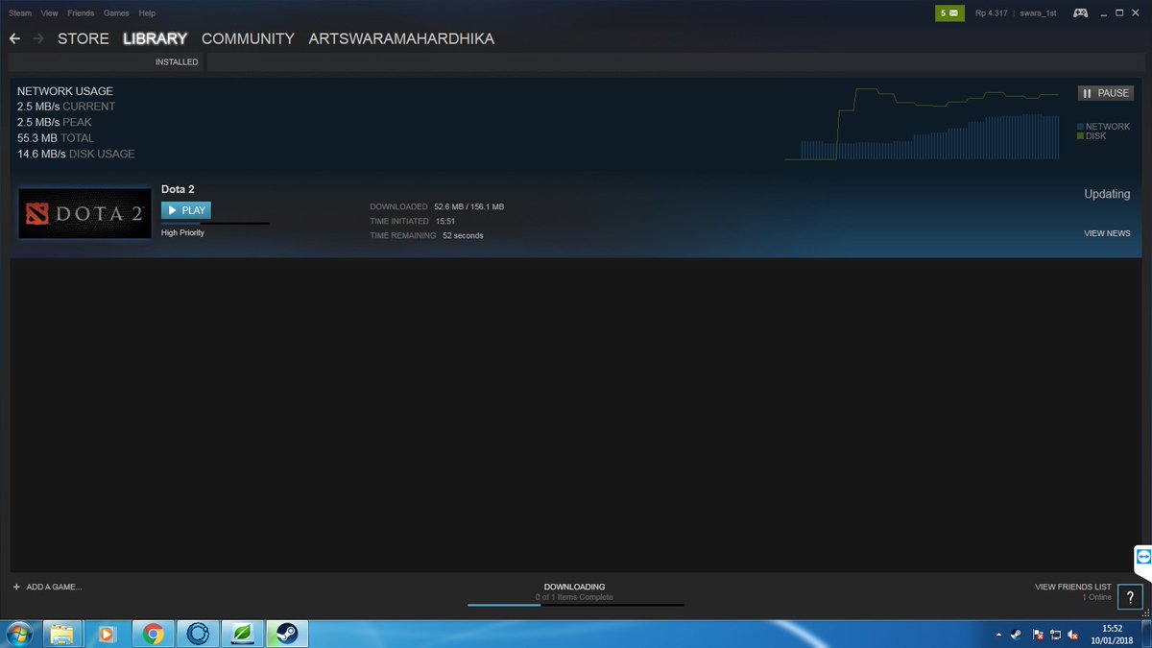
Task: Open blue circular app in taskbar
Action: point(197,634)
